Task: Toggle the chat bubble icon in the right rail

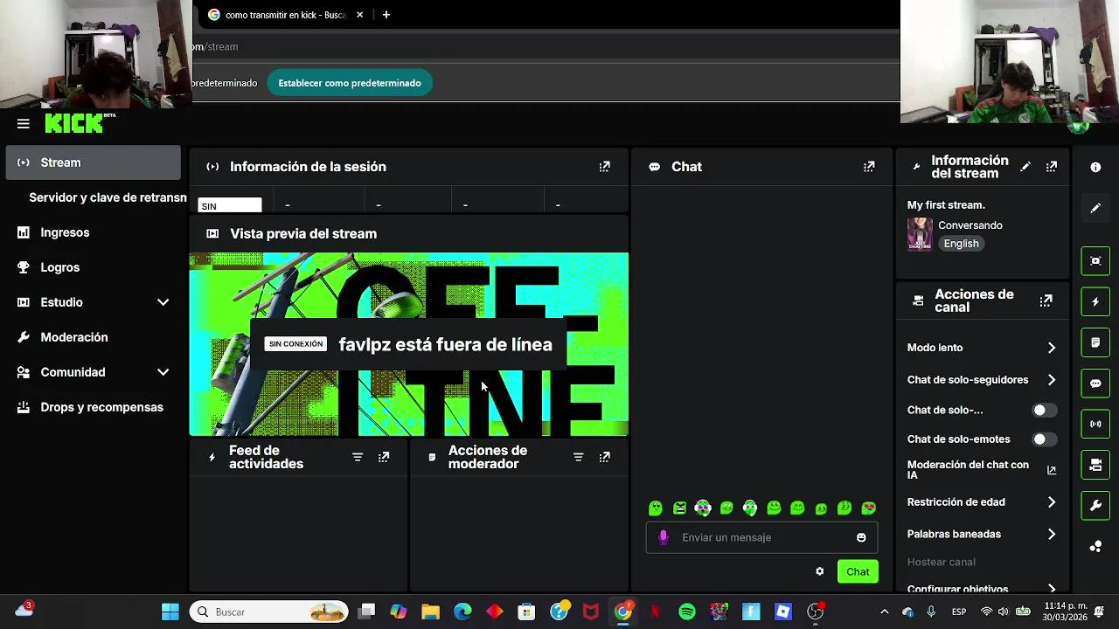Action: pos(1095,384)
